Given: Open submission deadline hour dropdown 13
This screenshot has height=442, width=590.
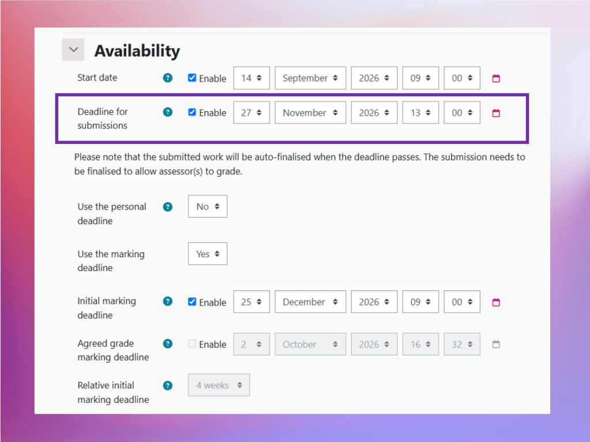Looking at the screenshot, I should coord(420,112).
